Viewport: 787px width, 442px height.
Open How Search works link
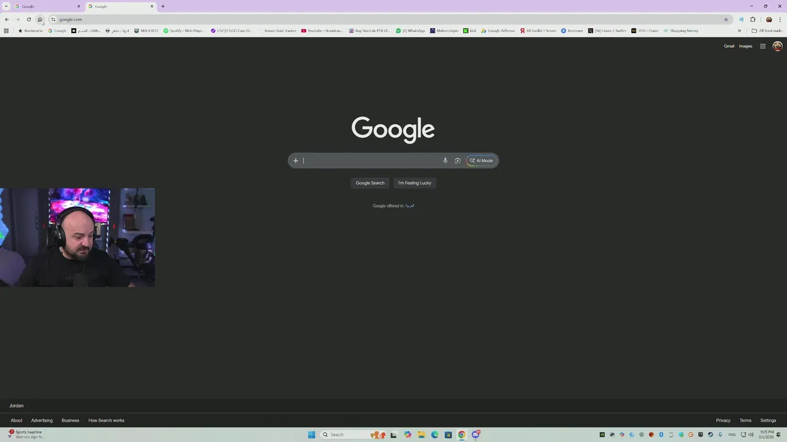pos(106,421)
